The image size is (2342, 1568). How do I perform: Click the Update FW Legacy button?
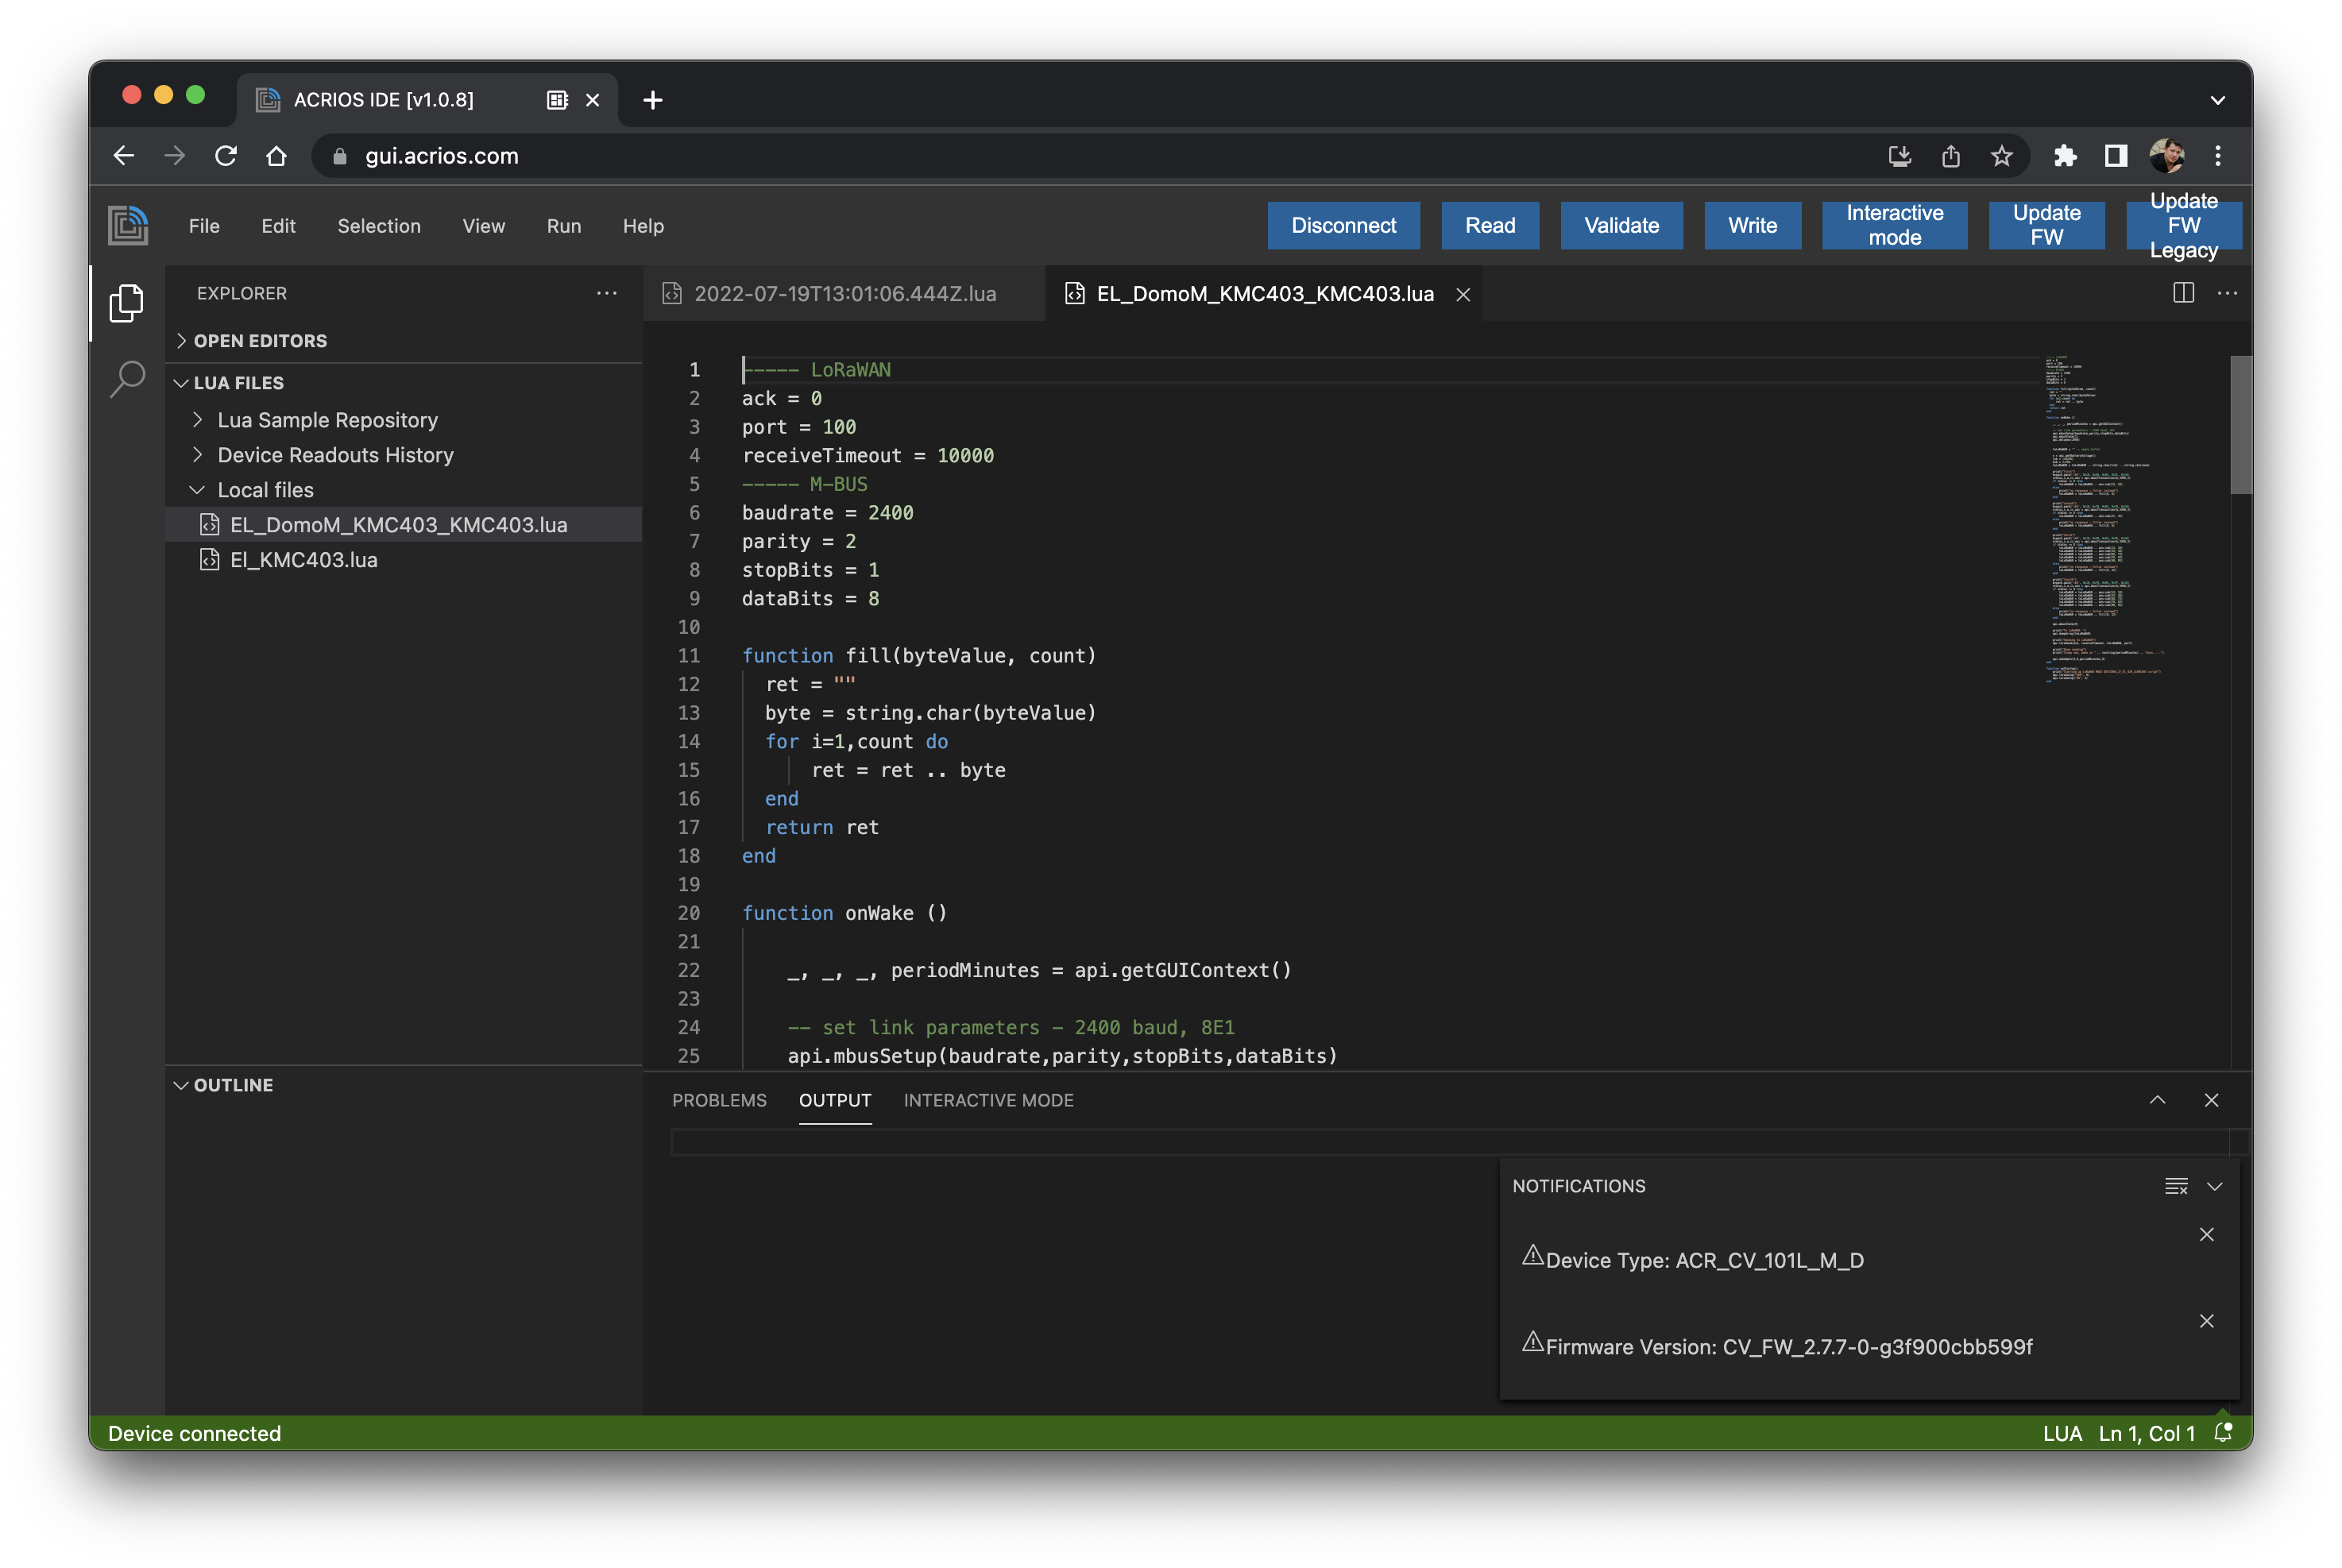pyautogui.click(x=2183, y=225)
